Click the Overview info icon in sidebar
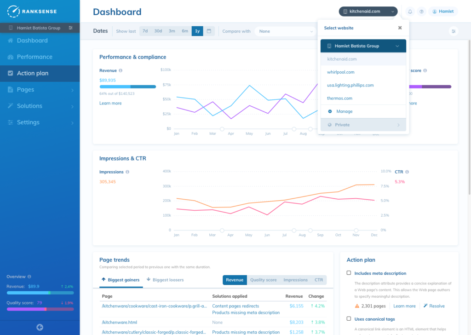This screenshot has height=335, width=471. (x=29, y=277)
